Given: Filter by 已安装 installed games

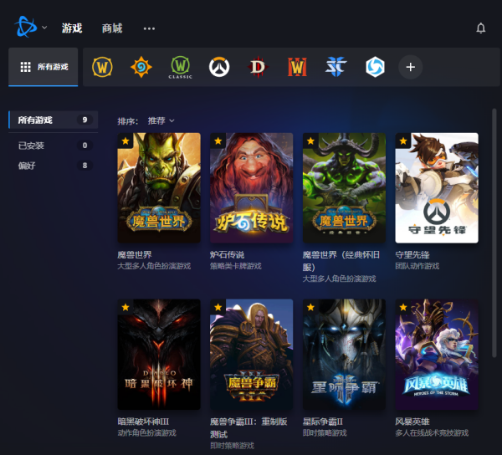Looking at the screenshot, I should point(54,146).
